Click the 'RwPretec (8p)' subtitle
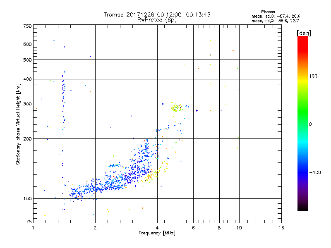This screenshot has height=248, width=331. click(x=157, y=20)
